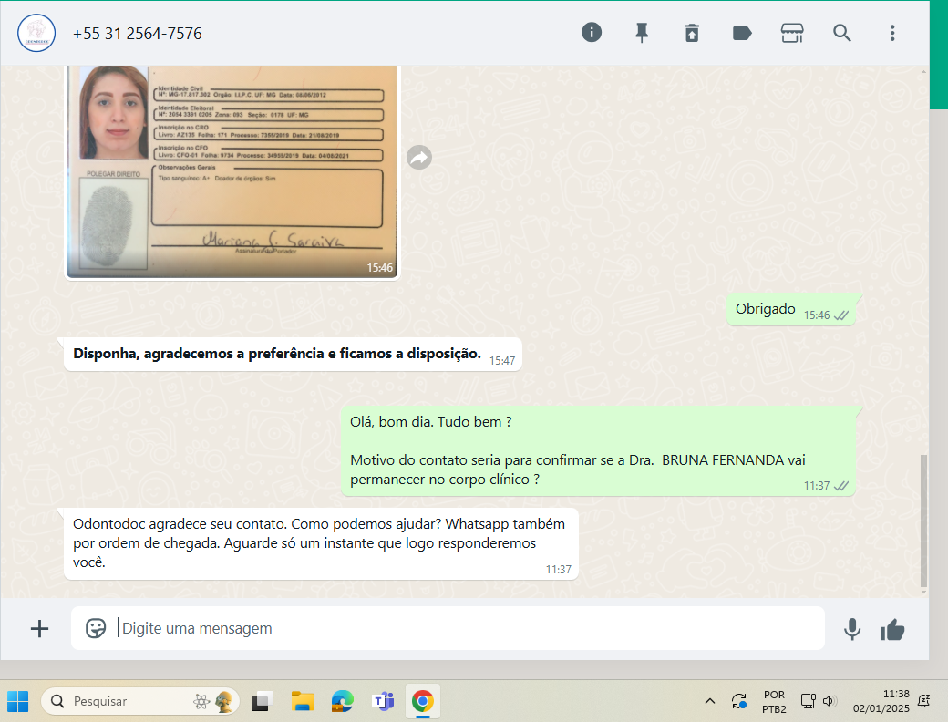Open Microsoft Teams from taskbar
The image size is (948, 722).
[x=383, y=701]
